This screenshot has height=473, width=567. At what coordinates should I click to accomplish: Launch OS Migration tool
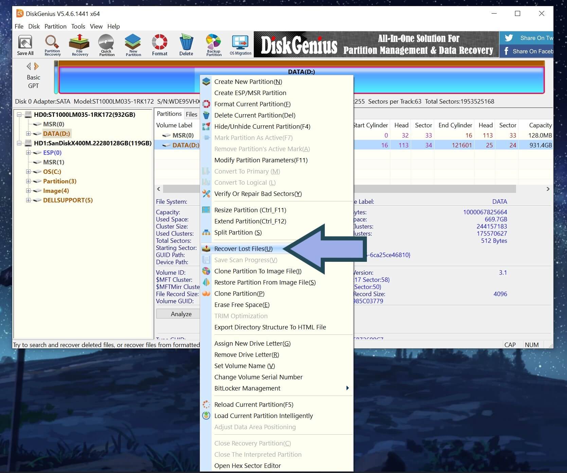pyautogui.click(x=241, y=44)
